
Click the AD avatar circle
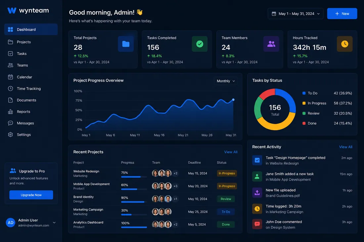(x=11, y=223)
